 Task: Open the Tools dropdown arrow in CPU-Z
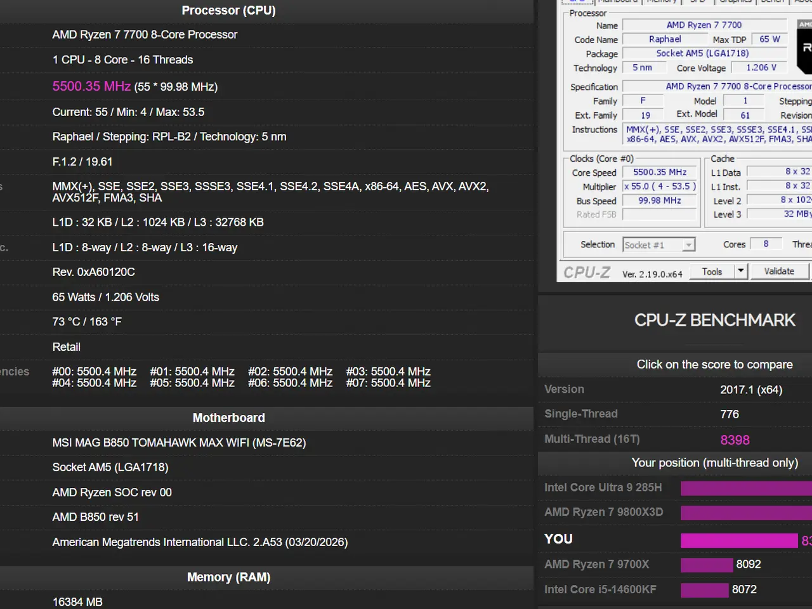[740, 272]
